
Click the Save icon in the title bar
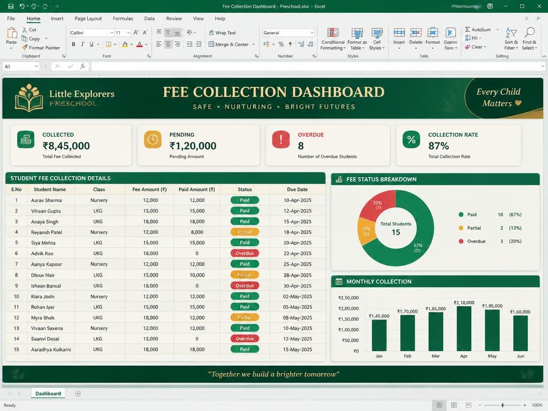point(11,6)
